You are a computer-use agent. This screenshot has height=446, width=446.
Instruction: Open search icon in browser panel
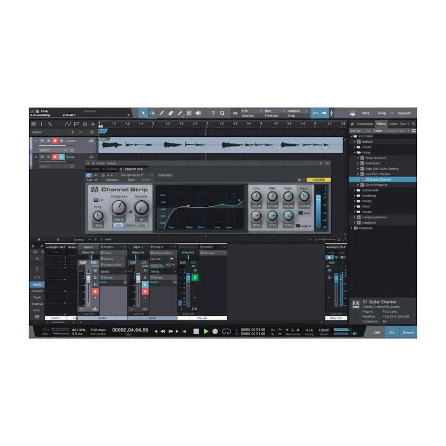click(x=413, y=124)
